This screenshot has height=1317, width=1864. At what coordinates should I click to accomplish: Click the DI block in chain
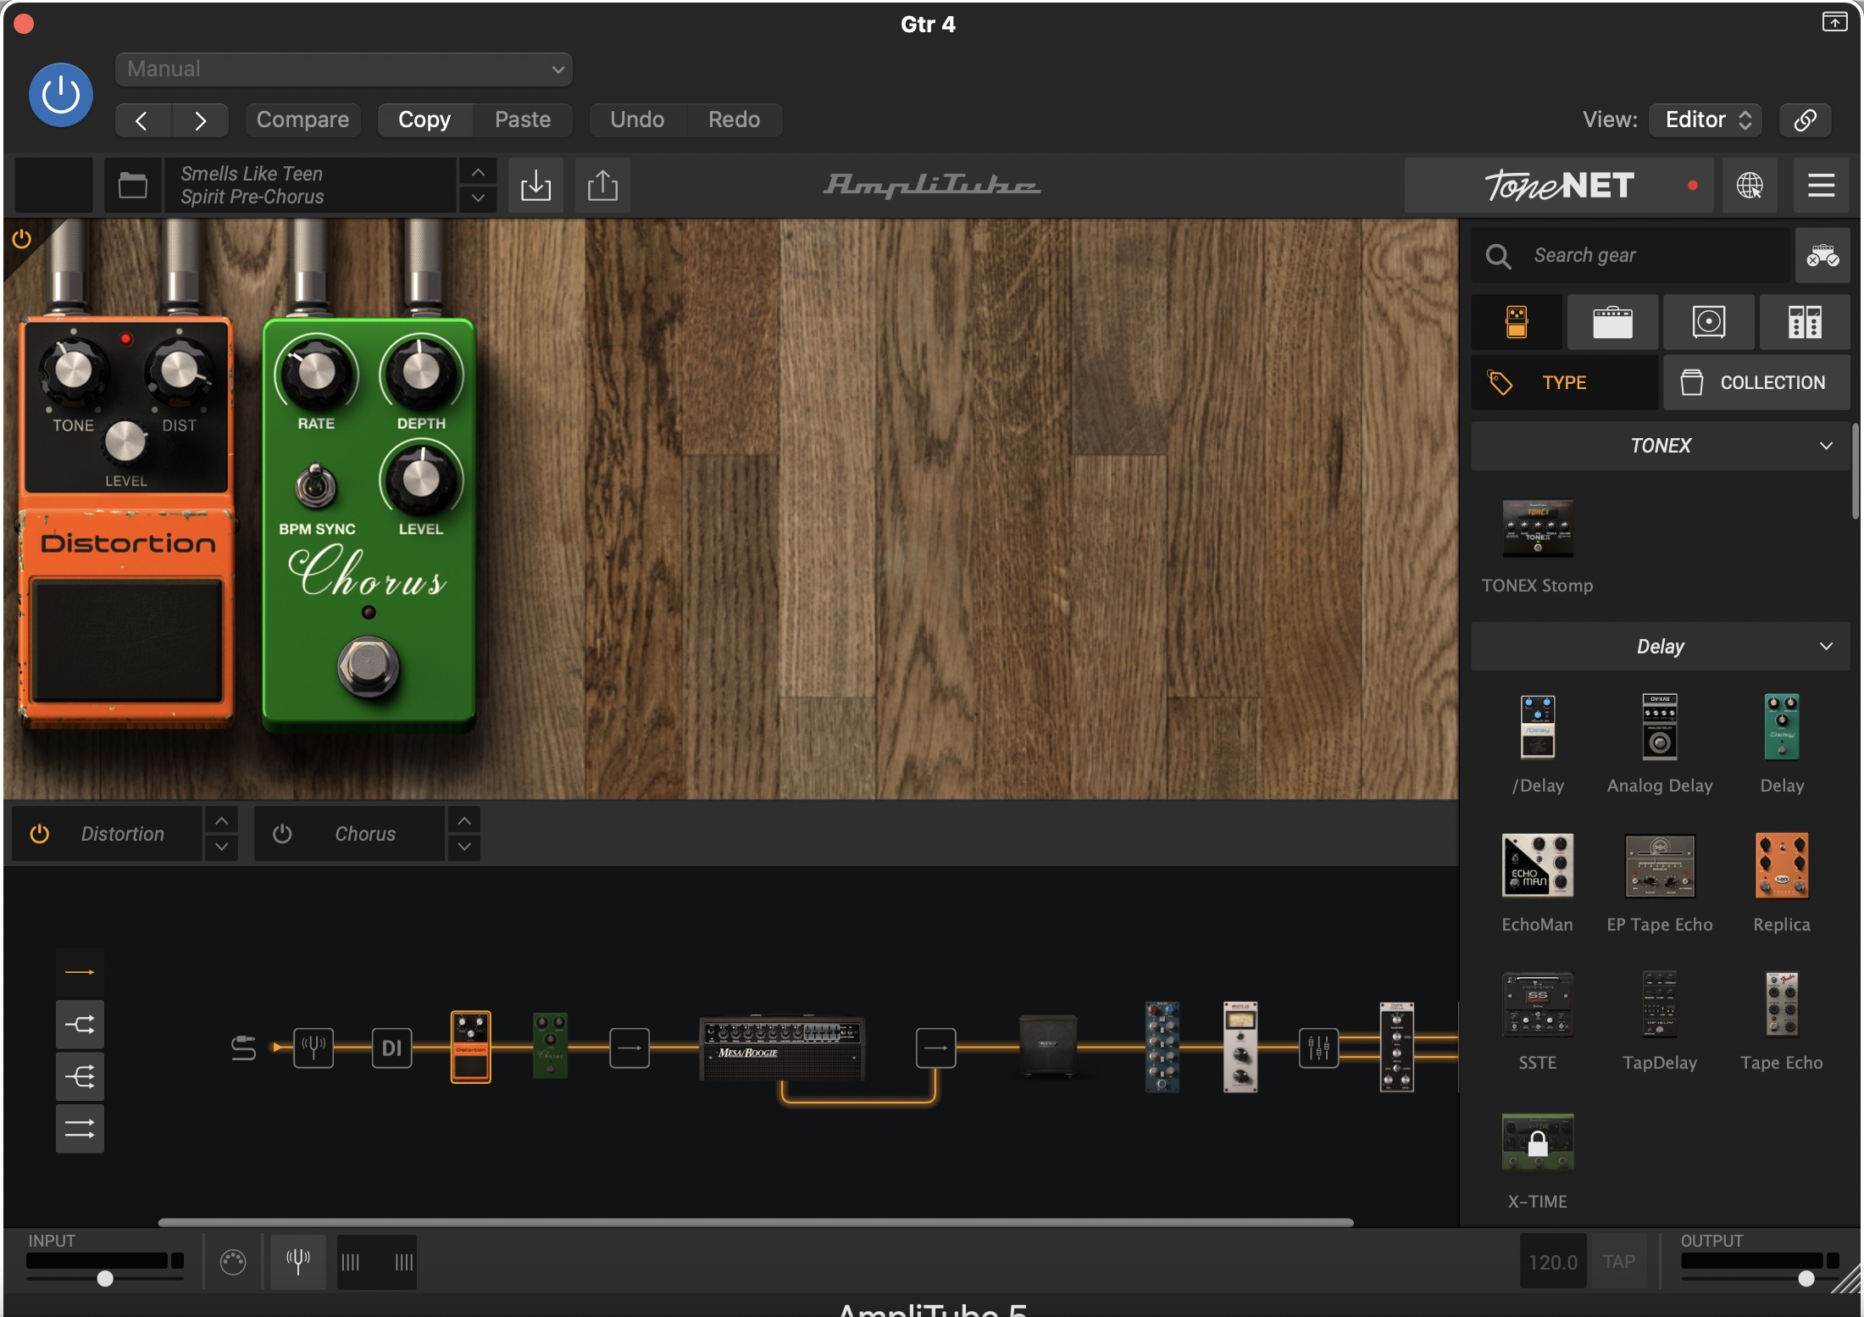[x=391, y=1048]
